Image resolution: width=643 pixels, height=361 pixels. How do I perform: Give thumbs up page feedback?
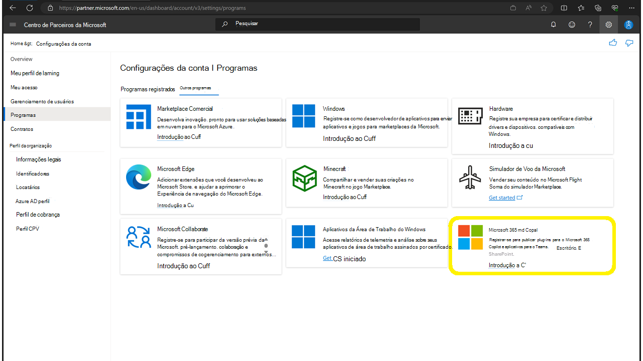pos(613,43)
